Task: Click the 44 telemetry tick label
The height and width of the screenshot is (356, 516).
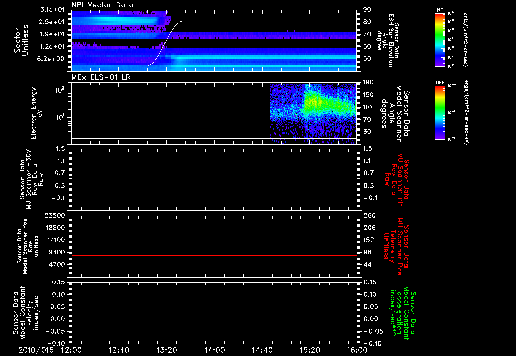Action: click(x=367, y=265)
